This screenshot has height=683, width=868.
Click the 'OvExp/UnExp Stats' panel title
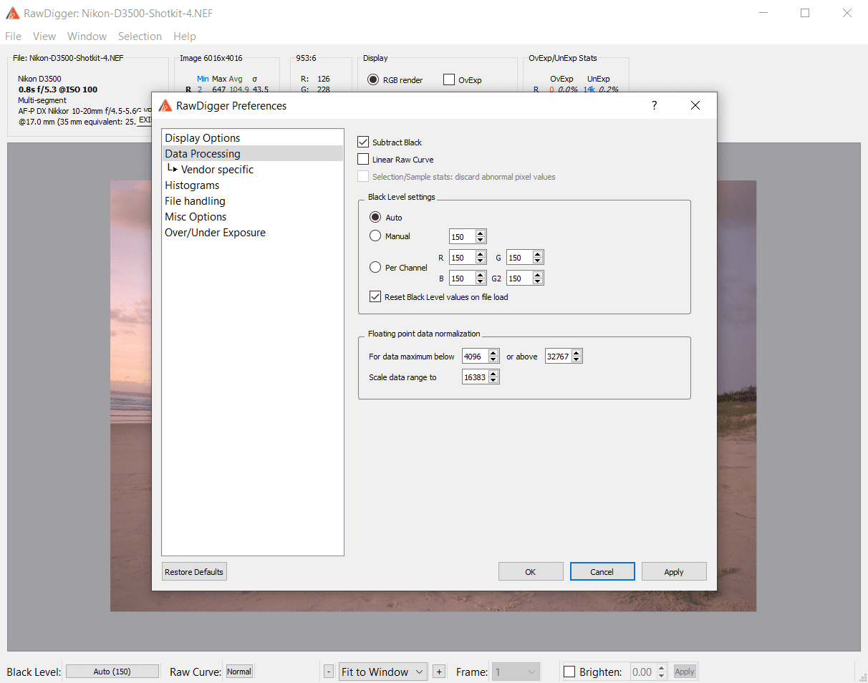(563, 58)
